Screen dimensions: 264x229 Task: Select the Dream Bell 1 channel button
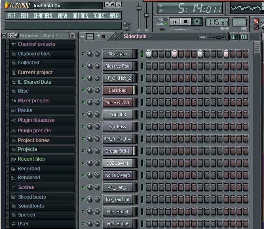[118, 151]
